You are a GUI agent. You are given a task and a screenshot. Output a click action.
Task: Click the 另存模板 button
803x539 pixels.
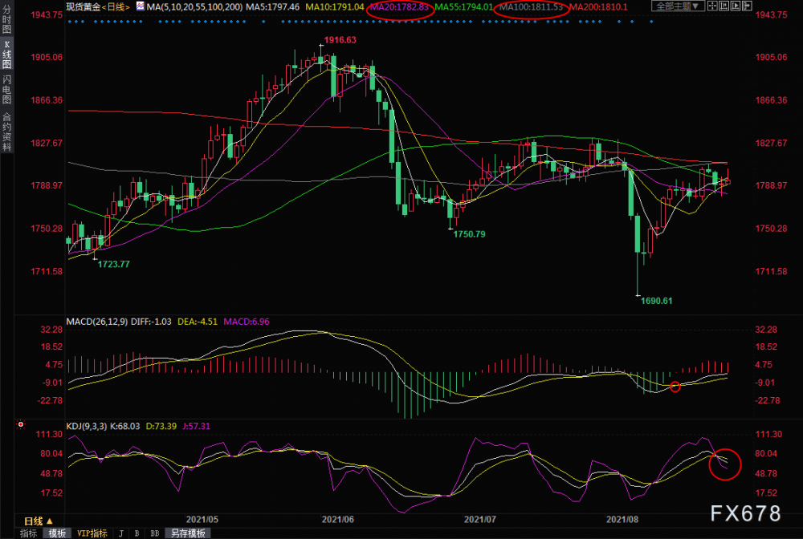click(x=188, y=533)
